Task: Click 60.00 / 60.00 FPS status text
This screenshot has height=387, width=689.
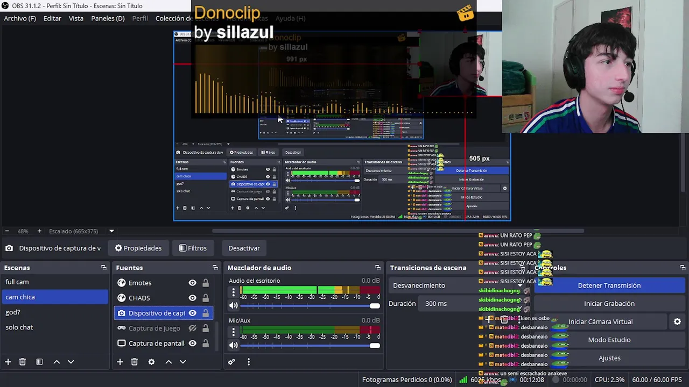Action: [657, 379]
